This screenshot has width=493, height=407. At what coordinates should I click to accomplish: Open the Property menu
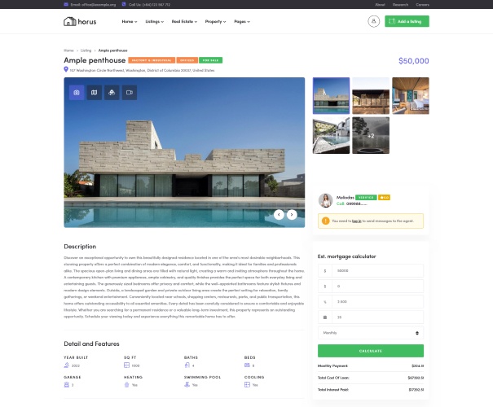[x=215, y=21]
